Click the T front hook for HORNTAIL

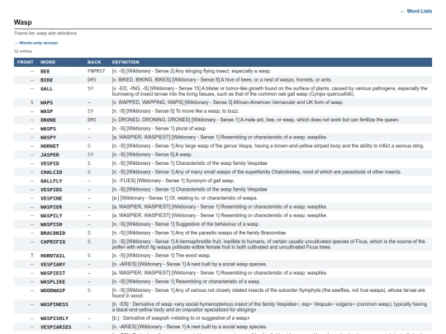(x=32, y=256)
